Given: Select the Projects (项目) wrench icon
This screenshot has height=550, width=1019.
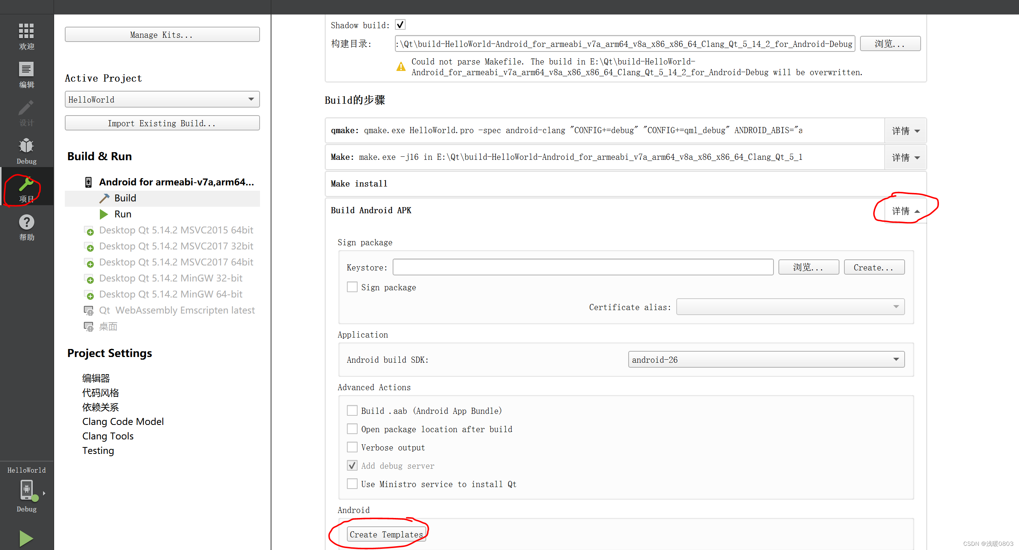Looking at the screenshot, I should [x=26, y=188].
